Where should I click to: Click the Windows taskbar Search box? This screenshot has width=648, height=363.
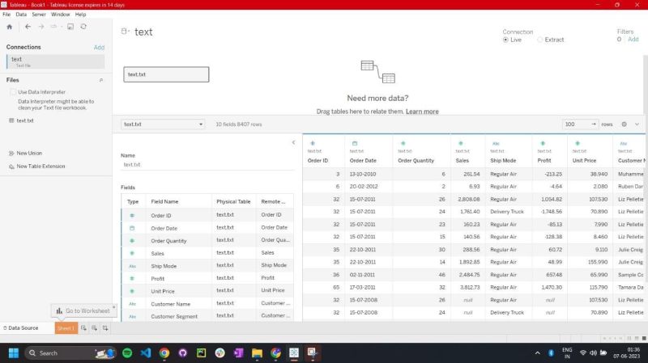[x=70, y=353]
